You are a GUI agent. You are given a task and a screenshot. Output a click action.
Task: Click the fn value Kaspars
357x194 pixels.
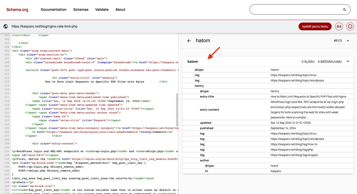coord(276,171)
